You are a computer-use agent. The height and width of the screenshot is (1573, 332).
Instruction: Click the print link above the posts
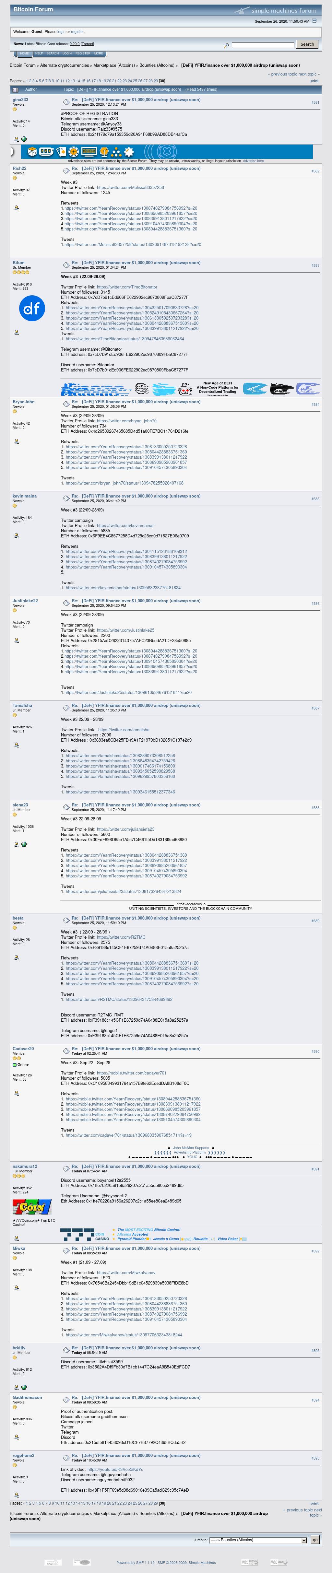(314, 81)
